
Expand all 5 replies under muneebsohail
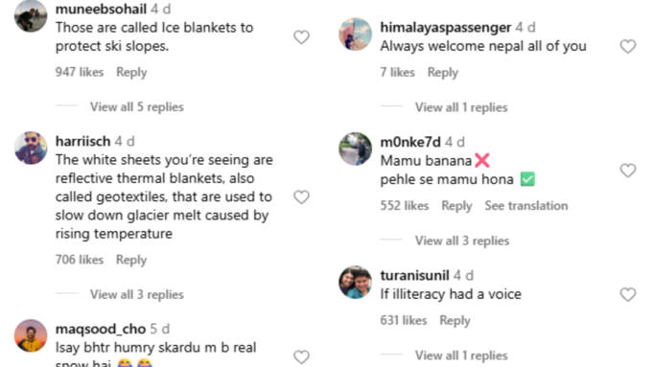click(x=137, y=106)
